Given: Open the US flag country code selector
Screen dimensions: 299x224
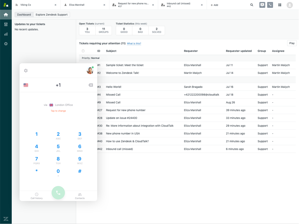Looking at the screenshot, I should [x=26, y=85].
